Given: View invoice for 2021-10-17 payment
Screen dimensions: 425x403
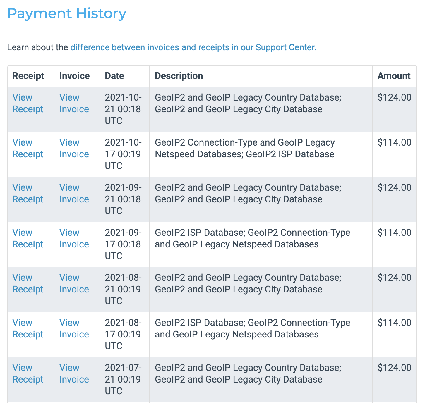Looking at the screenshot, I should pos(74,148).
